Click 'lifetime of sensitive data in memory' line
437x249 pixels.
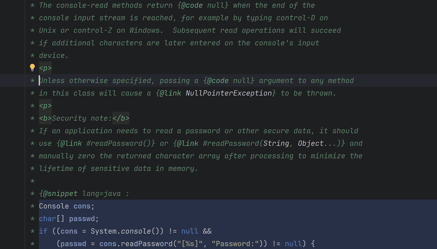(x=118, y=169)
